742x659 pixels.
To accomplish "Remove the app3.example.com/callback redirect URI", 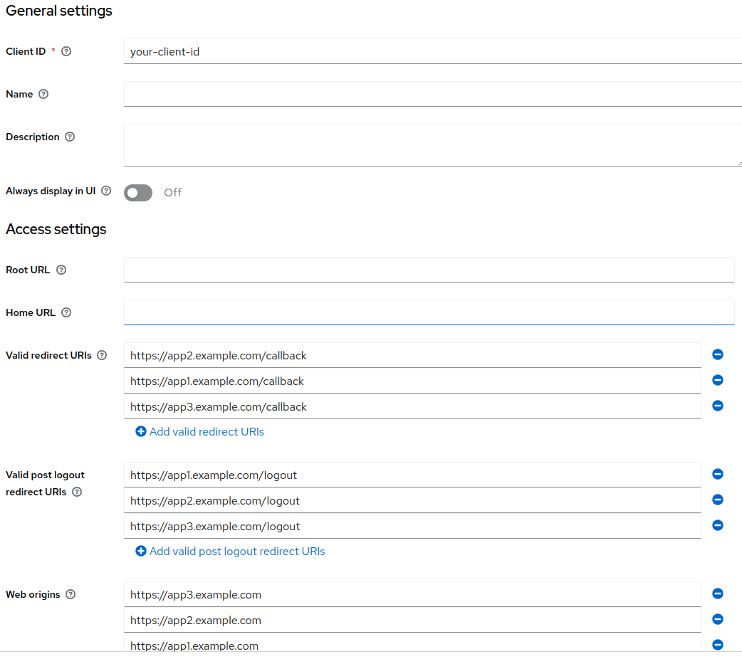I will point(718,406).
